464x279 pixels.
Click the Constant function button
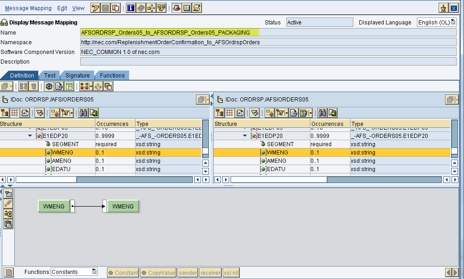(123, 273)
